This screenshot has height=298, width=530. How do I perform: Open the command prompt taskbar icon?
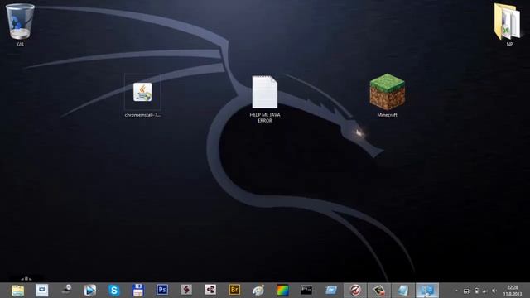pyautogui.click(x=306, y=290)
